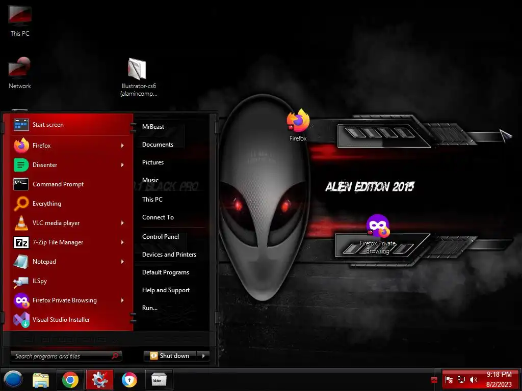The height and width of the screenshot is (391, 522).
Task: Open ILSpy from the Start menu
Action: tap(69, 281)
